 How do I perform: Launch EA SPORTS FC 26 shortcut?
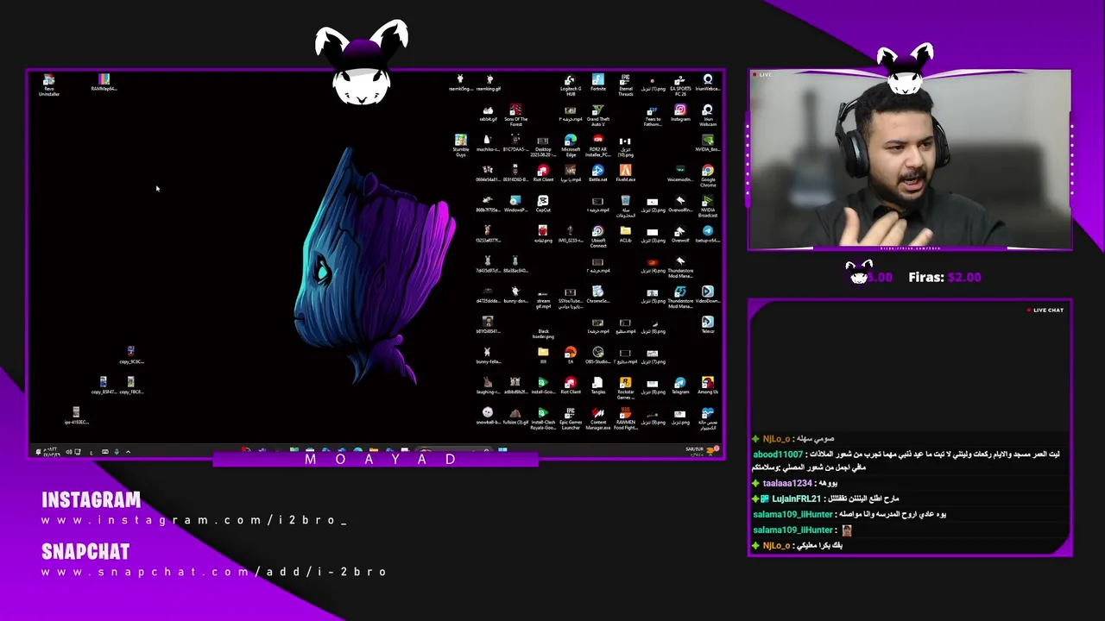tap(680, 85)
